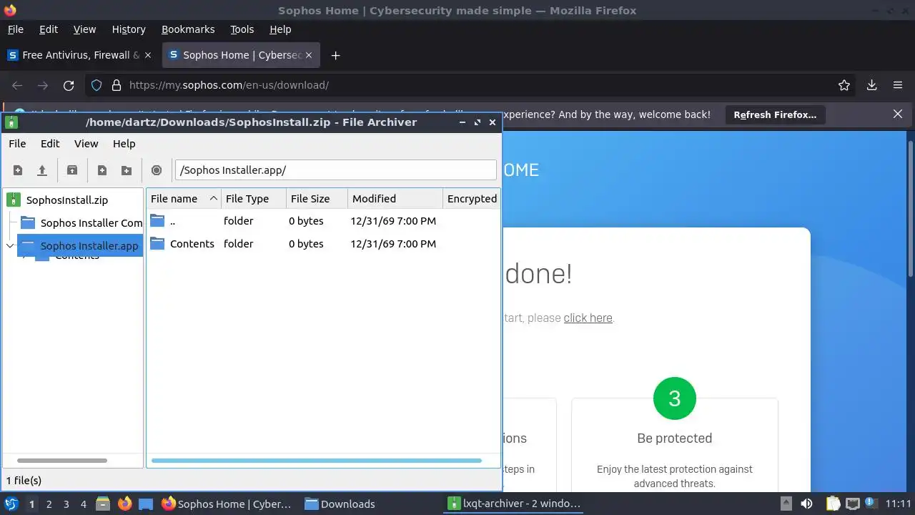The image size is (915, 515).
Task: Click the File Size column header
Action: pos(317,199)
